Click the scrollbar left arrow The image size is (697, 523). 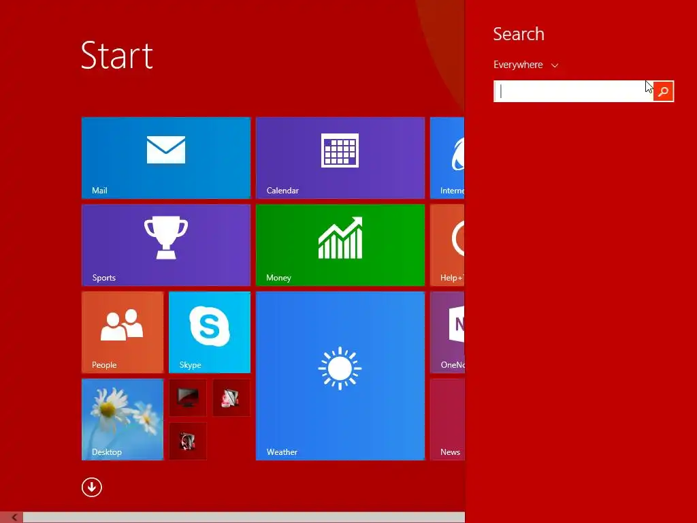[x=14, y=518]
